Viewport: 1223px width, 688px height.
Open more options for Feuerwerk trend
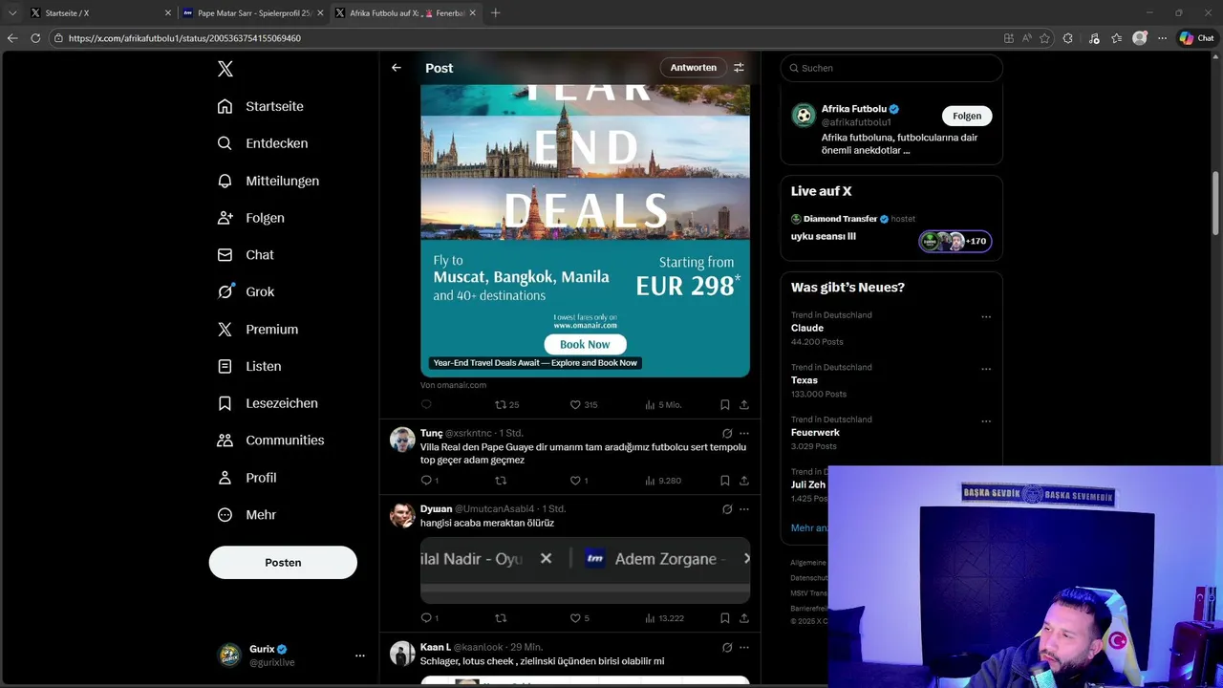pyautogui.click(x=986, y=421)
